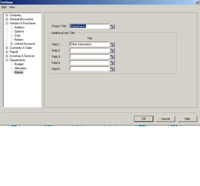Select the Vendors & Purchases item
The height and width of the screenshot is (186, 200).
coord(23,23)
